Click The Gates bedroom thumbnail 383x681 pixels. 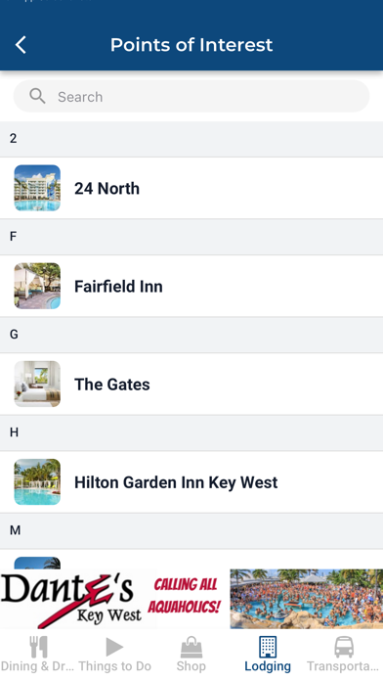point(37,385)
